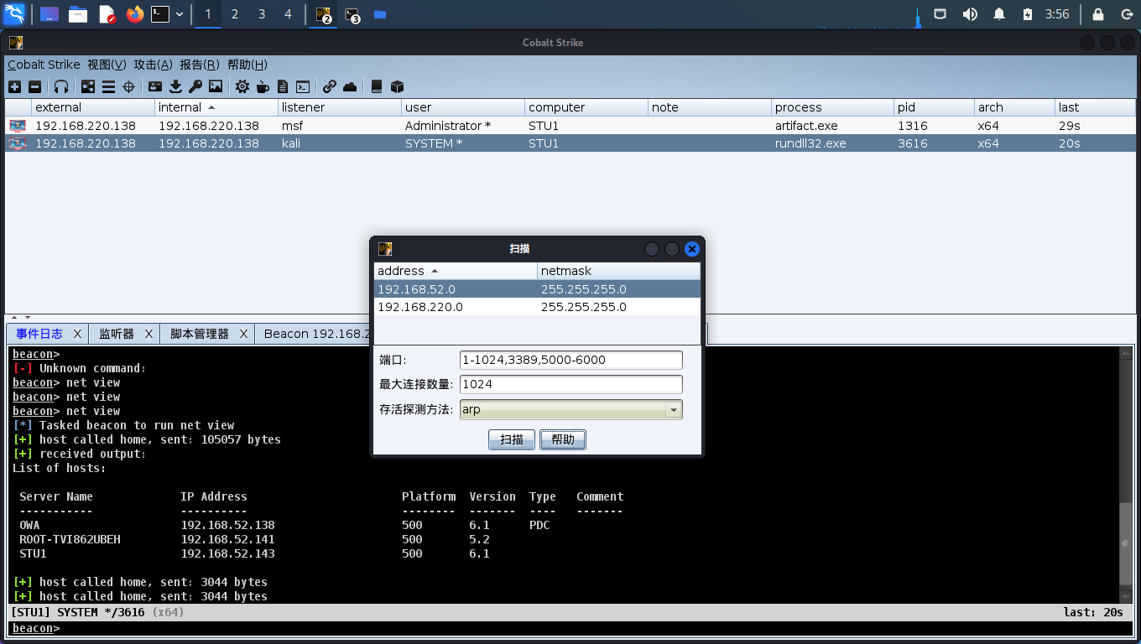This screenshot has width=1141, height=644.
Task: Open the 帮助(H) menu
Action: click(247, 65)
